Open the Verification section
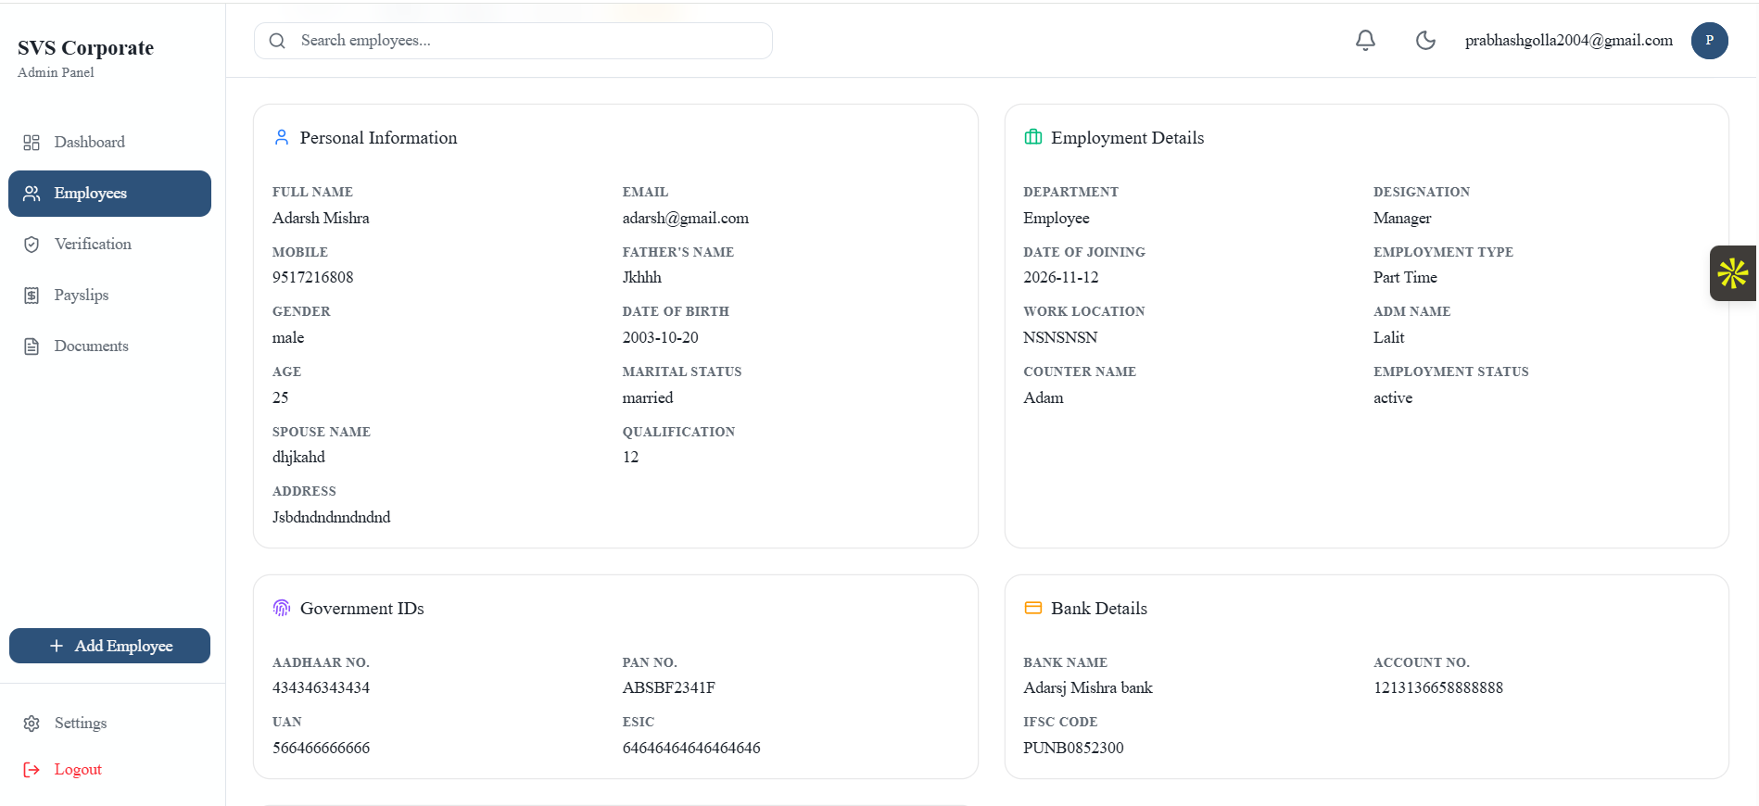Viewport: 1759px width, 806px height. 109,245
